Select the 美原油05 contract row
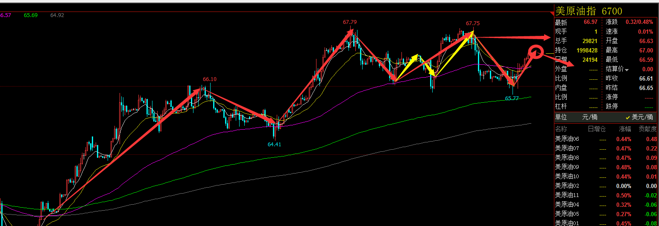 point(606,214)
